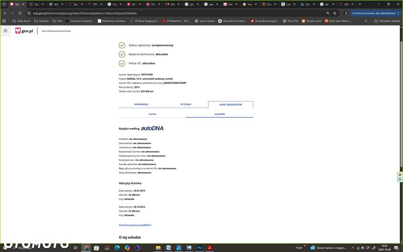403x252 pixels.
Task: Open the 'Press This' bookmark
Action: [x=291, y=21]
